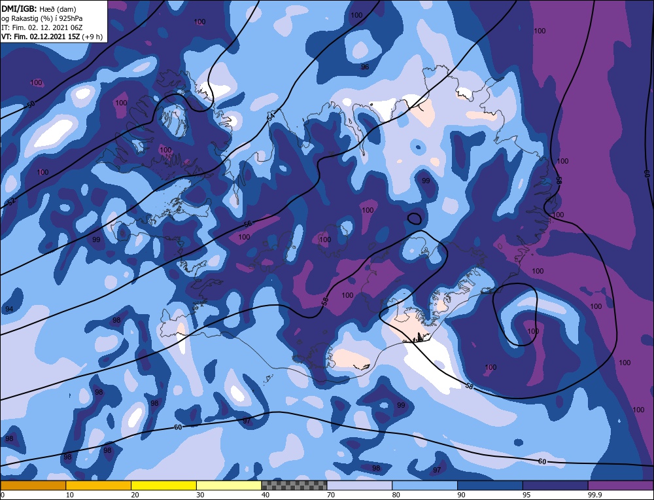Click the '56' contour label

tap(248, 224)
